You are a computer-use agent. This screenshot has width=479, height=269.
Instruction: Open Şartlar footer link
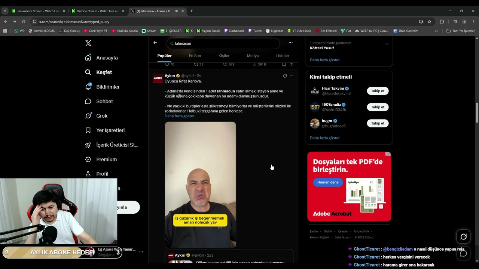314,232
